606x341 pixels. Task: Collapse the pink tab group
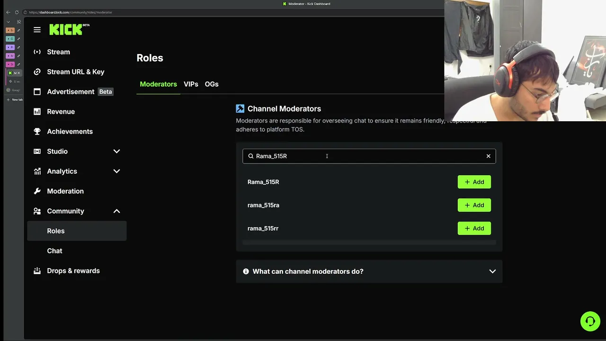coord(10,64)
